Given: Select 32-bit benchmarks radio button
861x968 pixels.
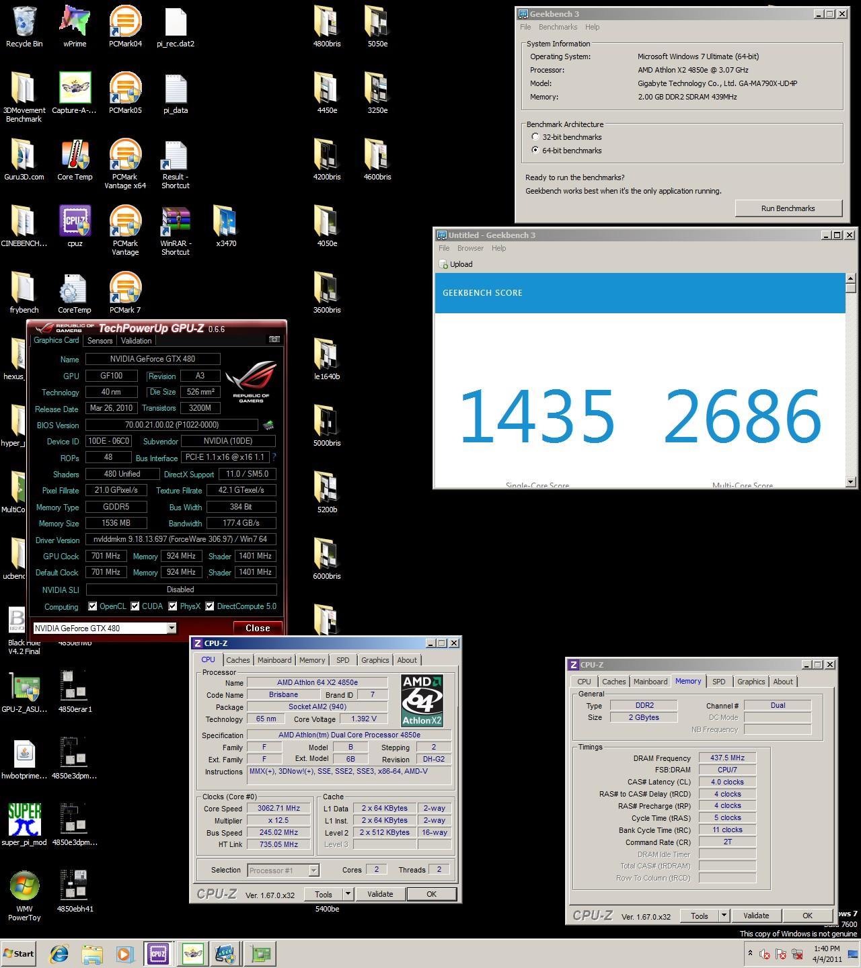Looking at the screenshot, I should click(x=535, y=137).
